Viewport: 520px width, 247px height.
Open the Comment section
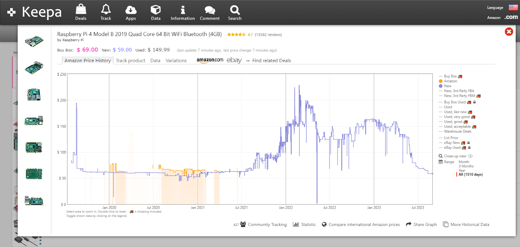[210, 12]
